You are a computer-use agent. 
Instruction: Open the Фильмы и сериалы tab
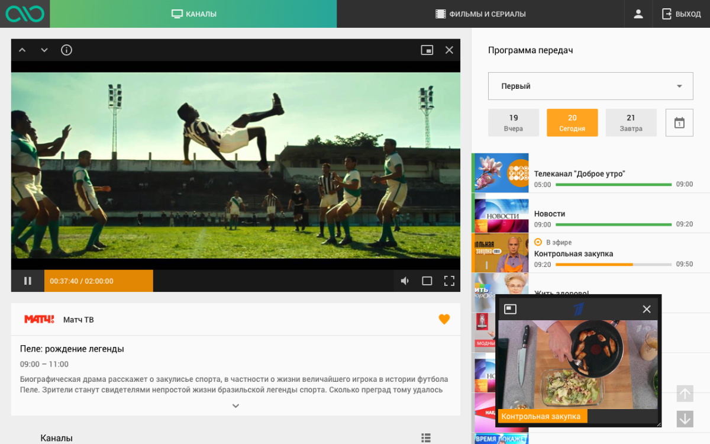pos(480,14)
